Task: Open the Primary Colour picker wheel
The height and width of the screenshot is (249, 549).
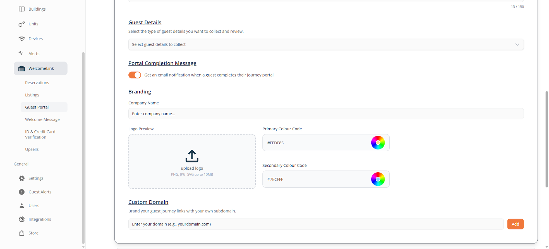Action: coord(378,143)
